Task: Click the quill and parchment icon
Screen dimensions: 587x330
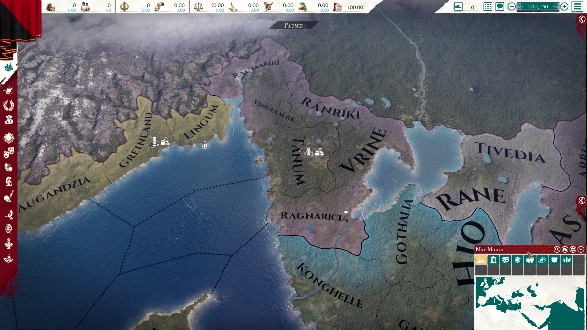Action: pos(233,7)
